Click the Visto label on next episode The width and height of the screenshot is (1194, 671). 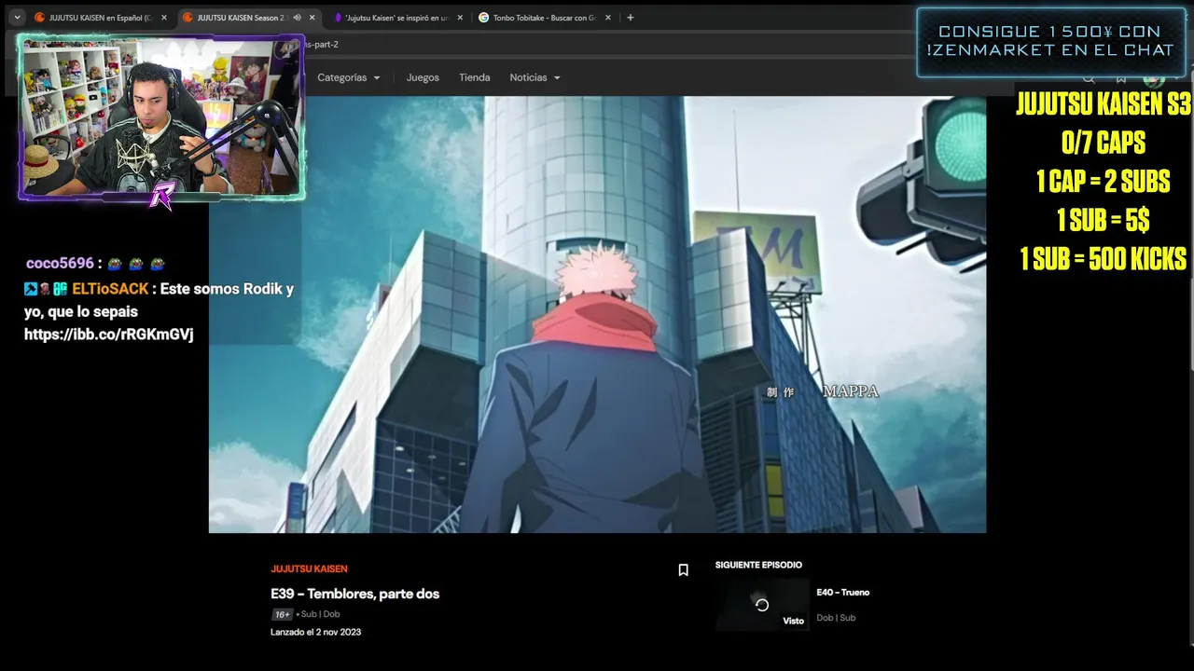point(793,621)
